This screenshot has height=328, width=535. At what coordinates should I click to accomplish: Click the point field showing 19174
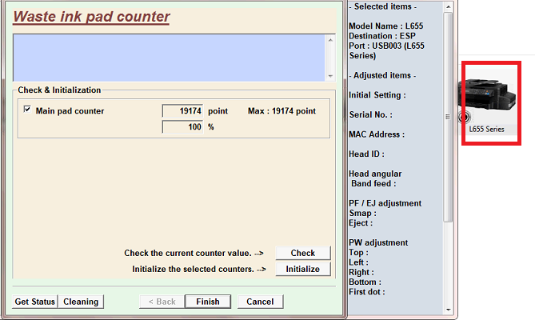182,111
